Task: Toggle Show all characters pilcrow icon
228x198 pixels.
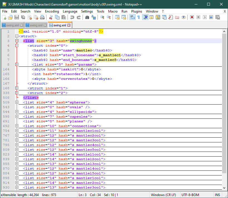Action: pos(138,17)
